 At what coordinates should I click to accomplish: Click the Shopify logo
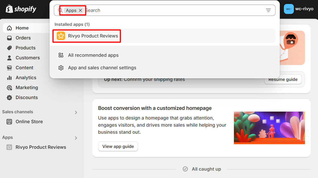pos(21,9)
